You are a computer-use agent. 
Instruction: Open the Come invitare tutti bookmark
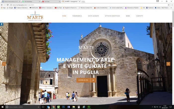[116, 8]
